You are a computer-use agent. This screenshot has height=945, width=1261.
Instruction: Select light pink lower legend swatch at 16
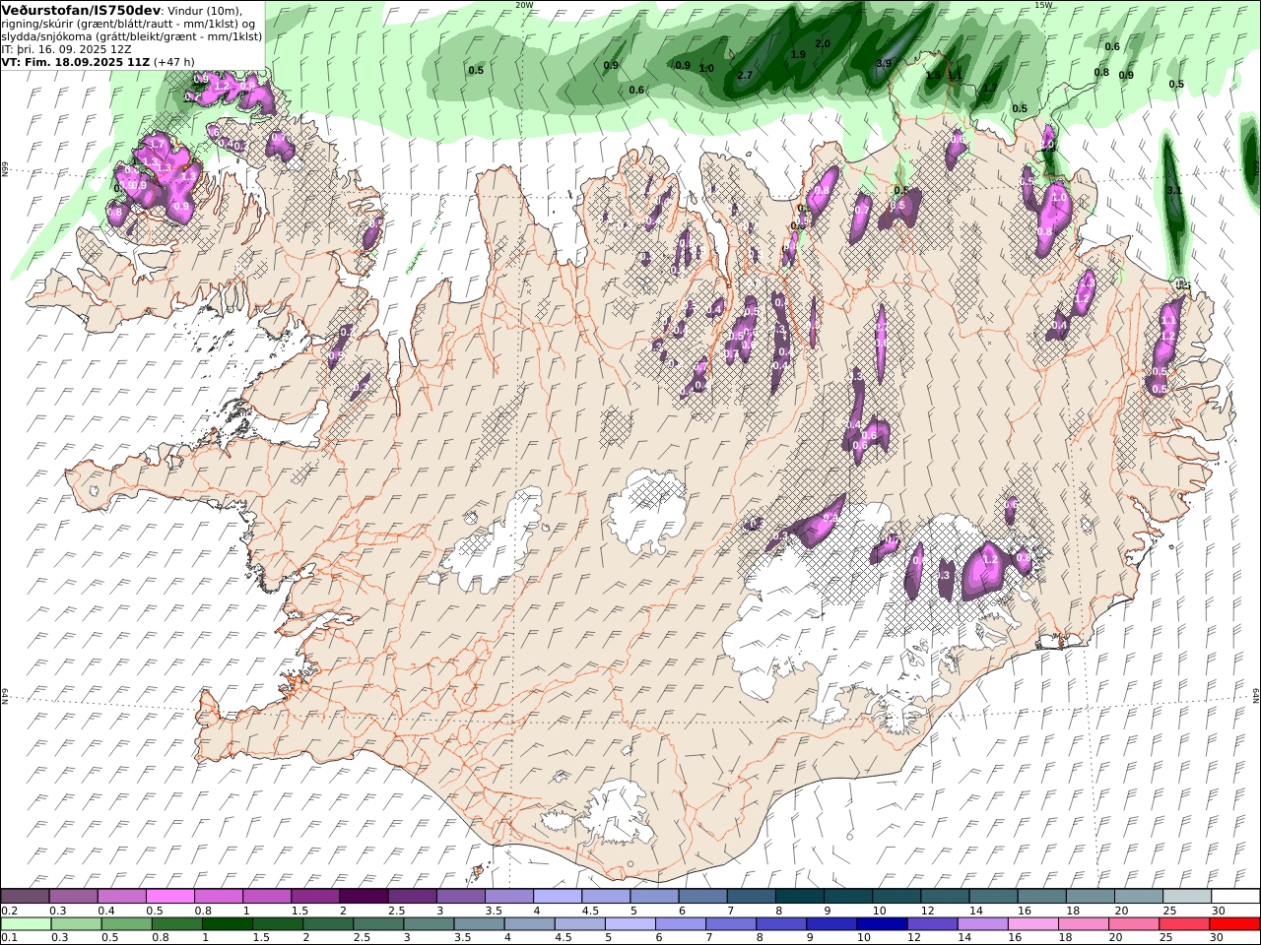tap(1031, 924)
